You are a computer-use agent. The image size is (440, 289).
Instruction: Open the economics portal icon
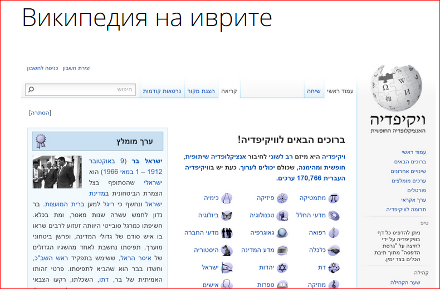pyautogui.click(x=334, y=250)
